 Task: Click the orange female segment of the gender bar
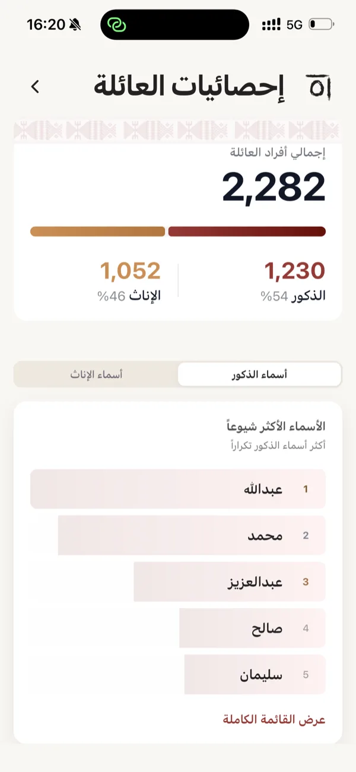pos(98,230)
